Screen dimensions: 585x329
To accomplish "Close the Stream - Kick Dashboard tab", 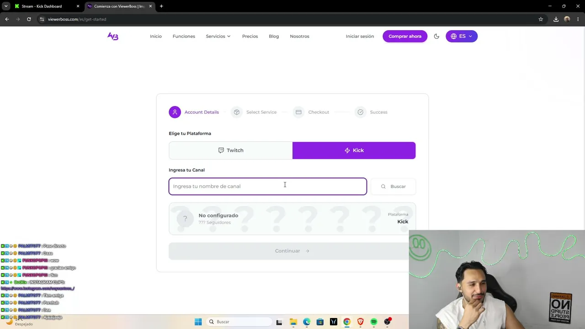I will (x=78, y=6).
